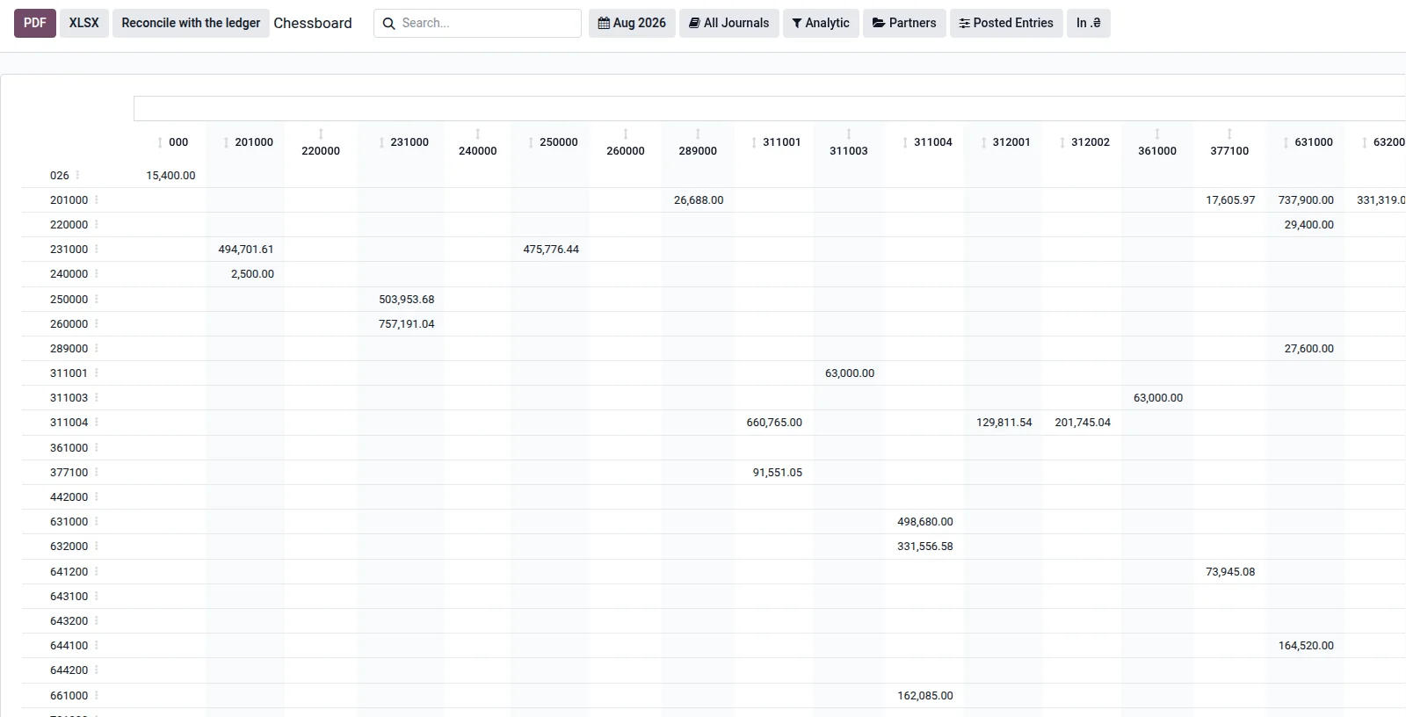Open the currency rounding 'In' dropdown
1406x717 pixels.
pos(1088,23)
